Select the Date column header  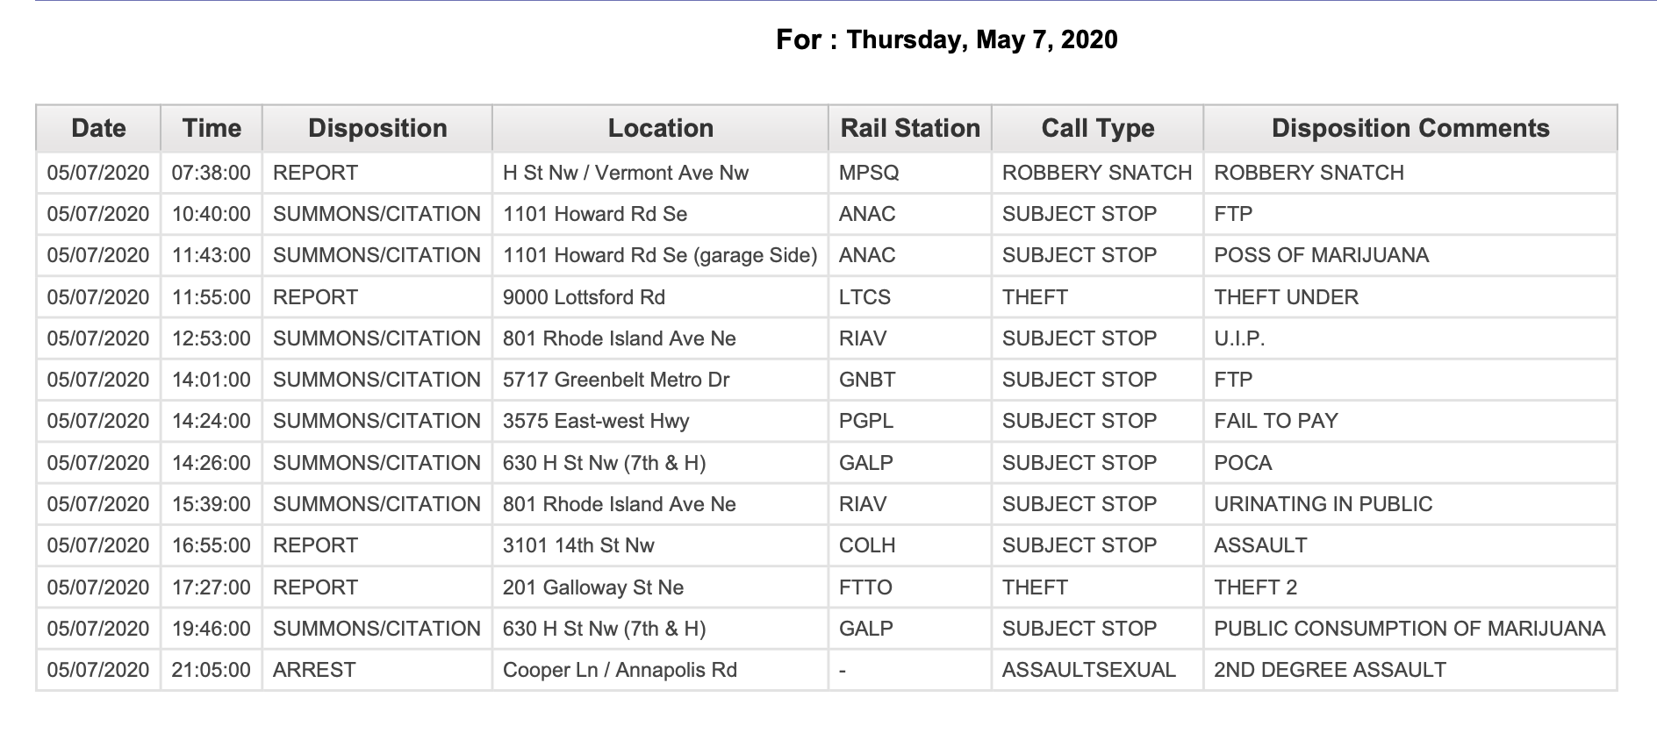(x=98, y=128)
